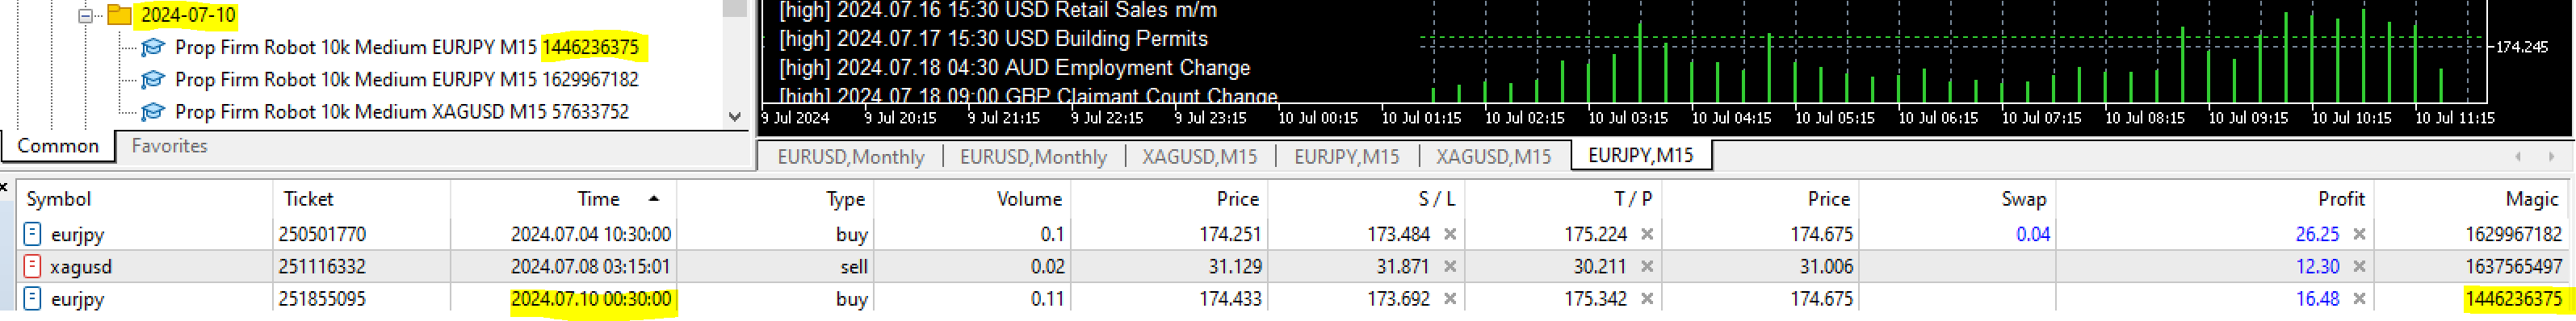Viewport: 2576px width, 321px height.
Task: Select Prop Firm Robot XAGUSD M15 57633752
Action: 401,112
